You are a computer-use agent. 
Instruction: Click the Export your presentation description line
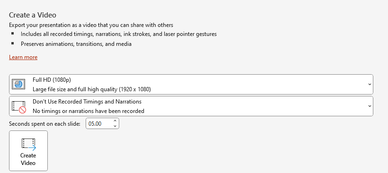pyautogui.click(x=91, y=25)
